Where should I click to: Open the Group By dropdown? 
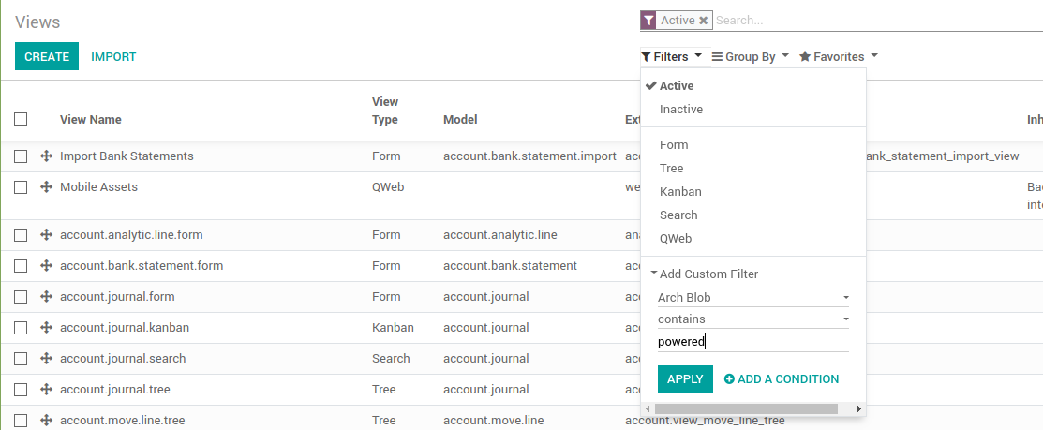pyautogui.click(x=750, y=57)
